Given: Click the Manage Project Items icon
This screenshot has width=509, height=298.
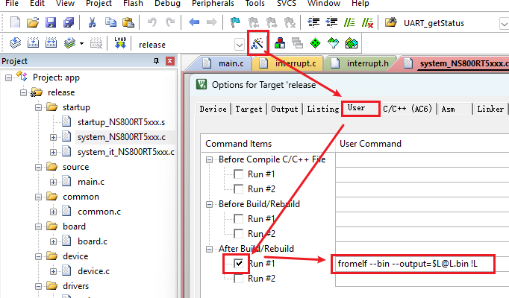Looking at the screenshot, I should [280, 44].
